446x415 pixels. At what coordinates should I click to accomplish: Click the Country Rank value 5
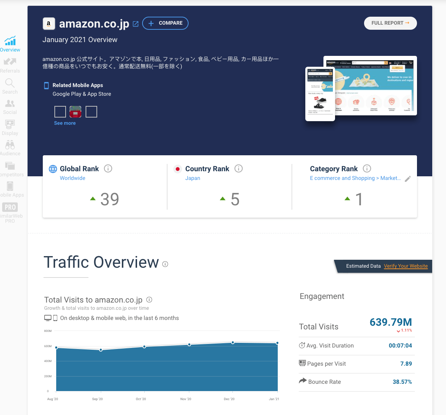coord(235,199)
